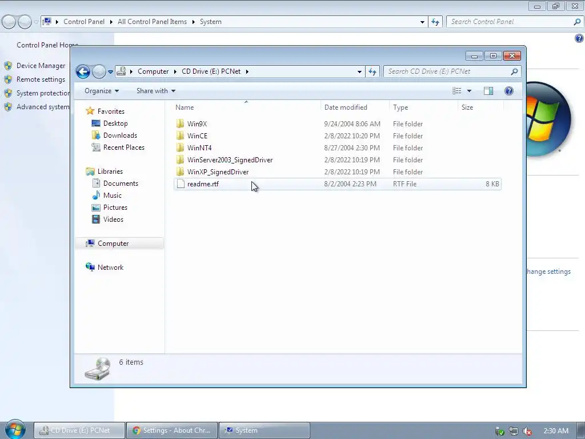585x439 pixels.
Task: Select the WinServer2003_SignedDriver folder icon
Action: 180,160
